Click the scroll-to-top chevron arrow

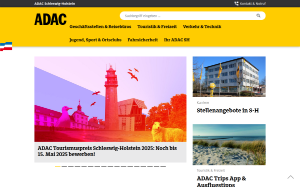290,177
